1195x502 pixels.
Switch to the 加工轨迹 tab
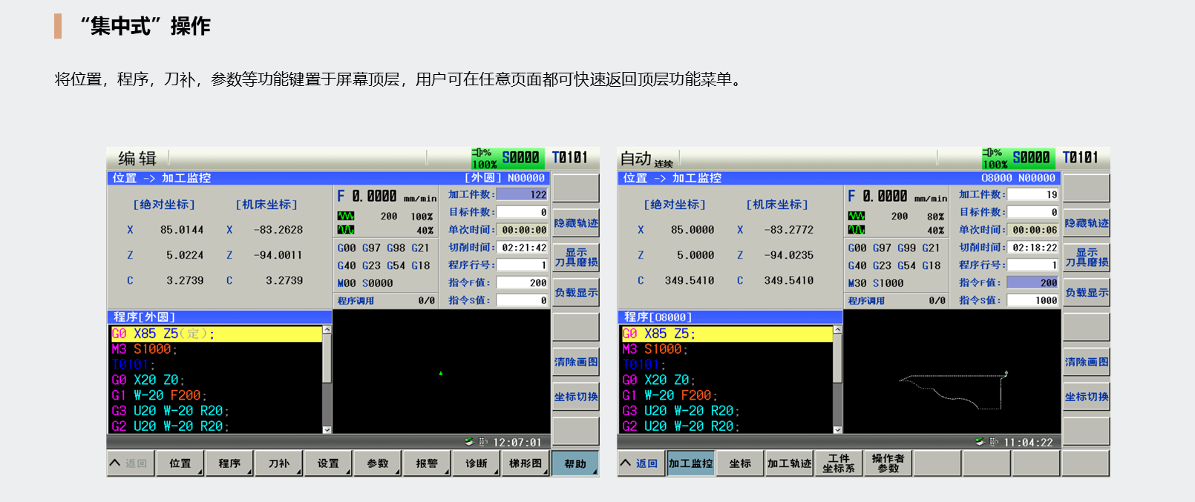point(789,463)
